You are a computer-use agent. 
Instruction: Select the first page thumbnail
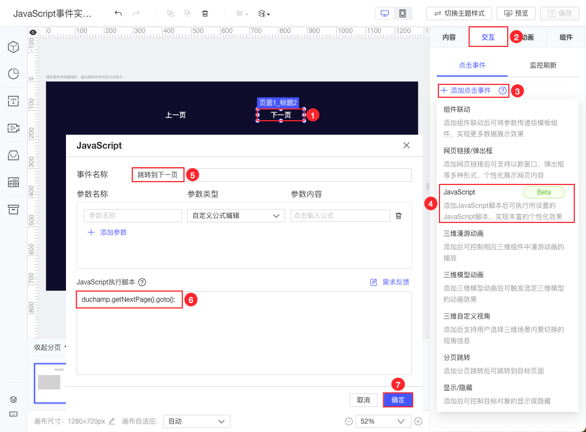point(50,383)
